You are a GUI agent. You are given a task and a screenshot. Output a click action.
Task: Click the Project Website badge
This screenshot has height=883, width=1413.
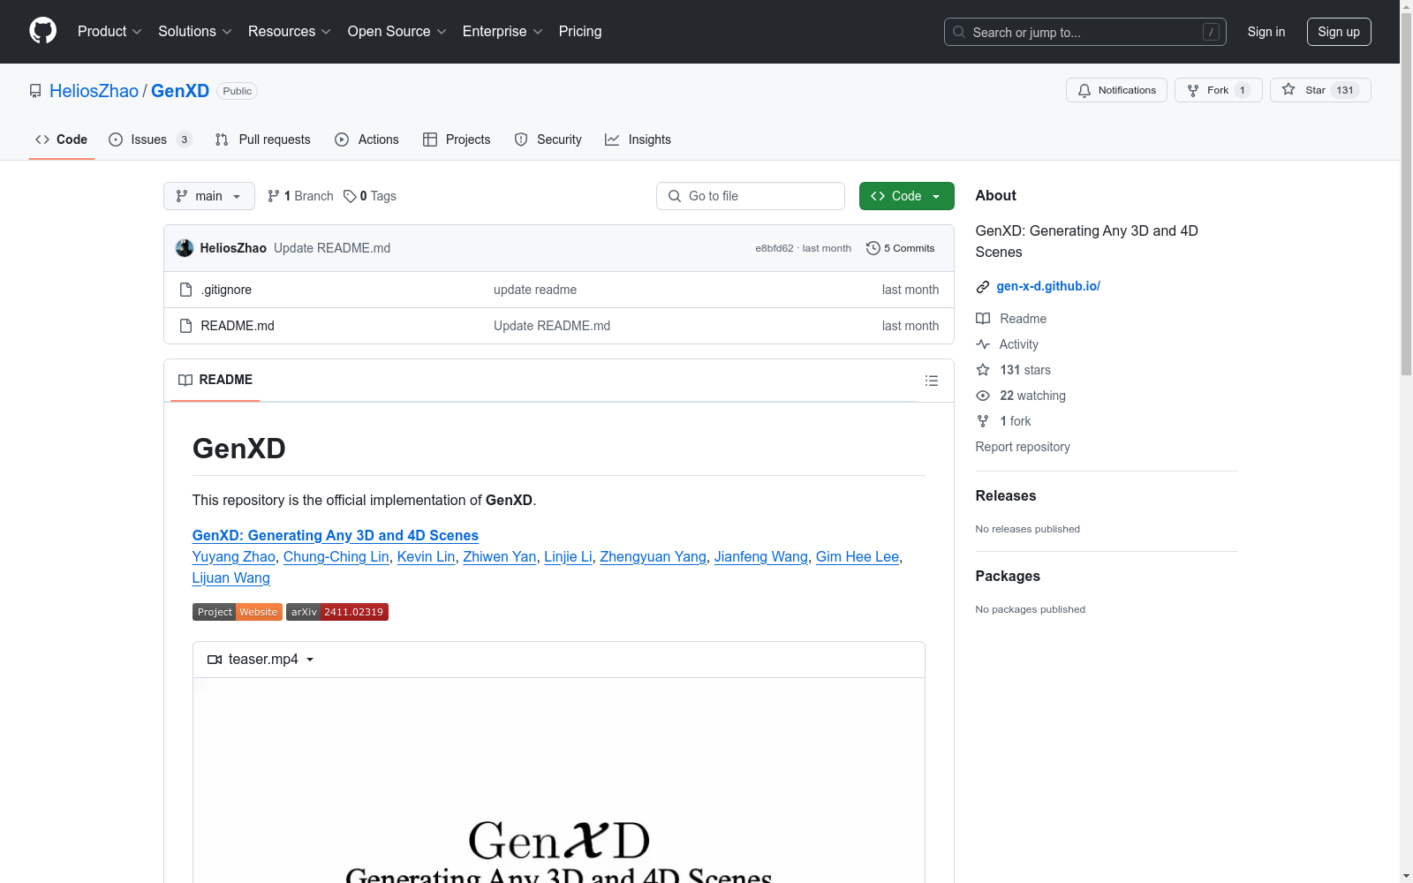click(x=238, y=612)
